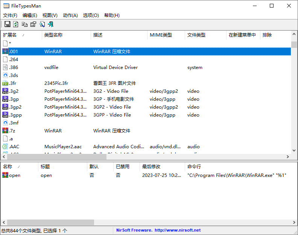Open the 动作(A) menu
The width and height of the screenshot is (298, 235).
click(x=70, y=15)
